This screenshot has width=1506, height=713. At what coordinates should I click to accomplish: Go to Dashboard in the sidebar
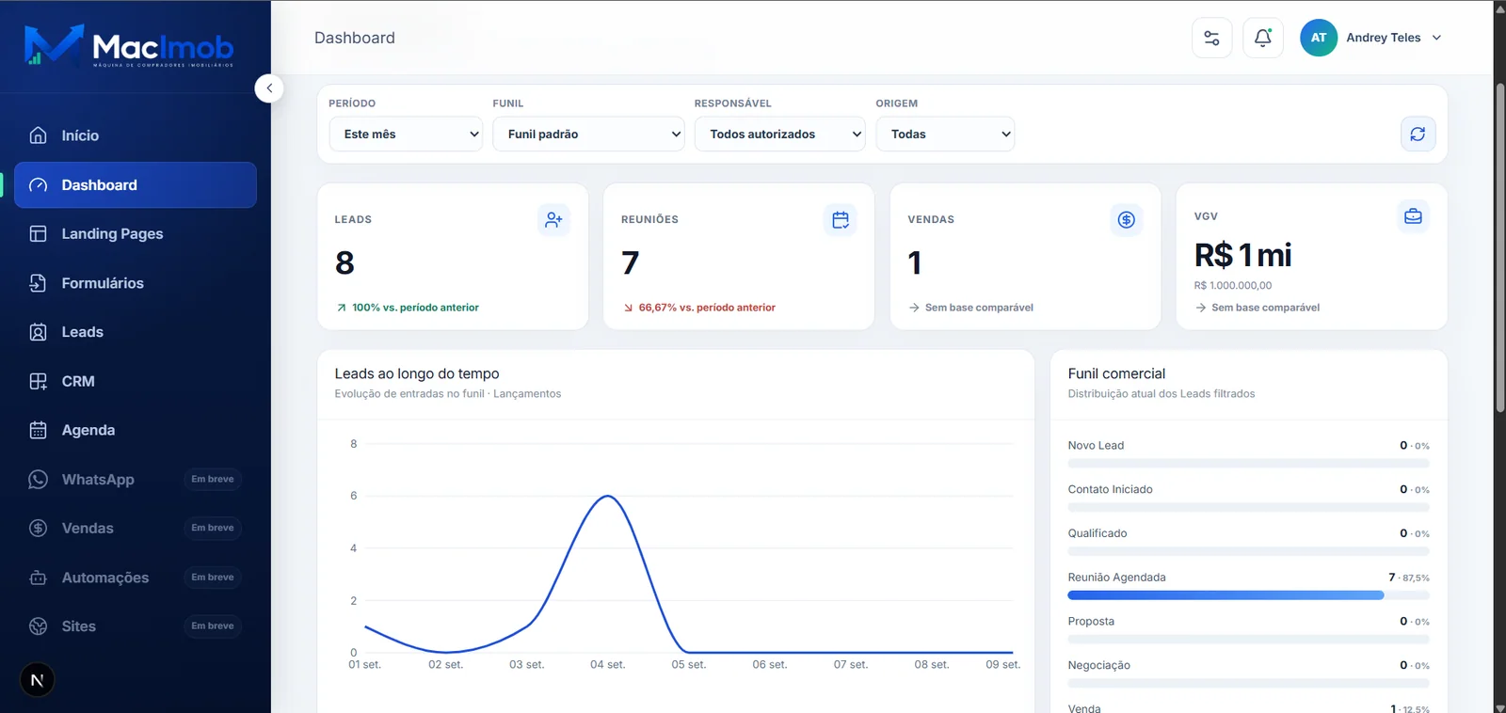click(136, 185)
